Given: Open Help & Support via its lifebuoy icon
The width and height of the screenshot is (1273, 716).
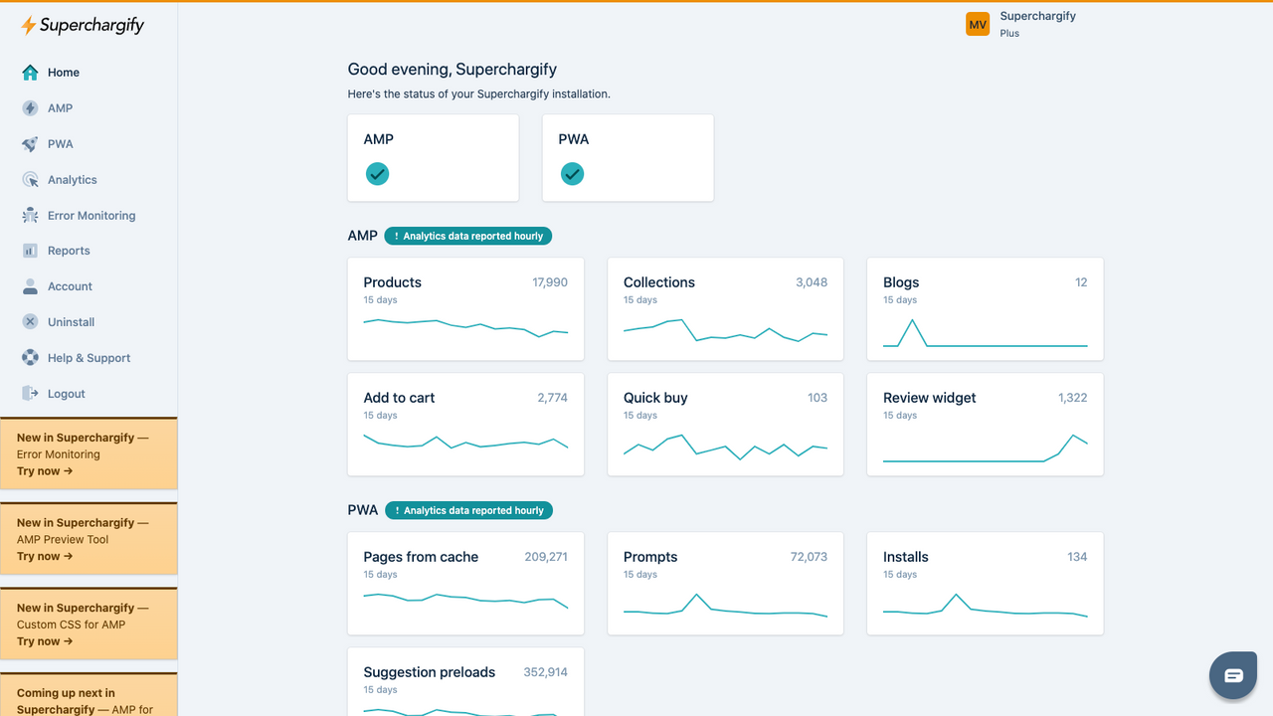Looking at the screenshot, I should 31,357.
